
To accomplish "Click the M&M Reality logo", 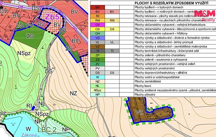I will pyautogui.click(x=205, y=16).
